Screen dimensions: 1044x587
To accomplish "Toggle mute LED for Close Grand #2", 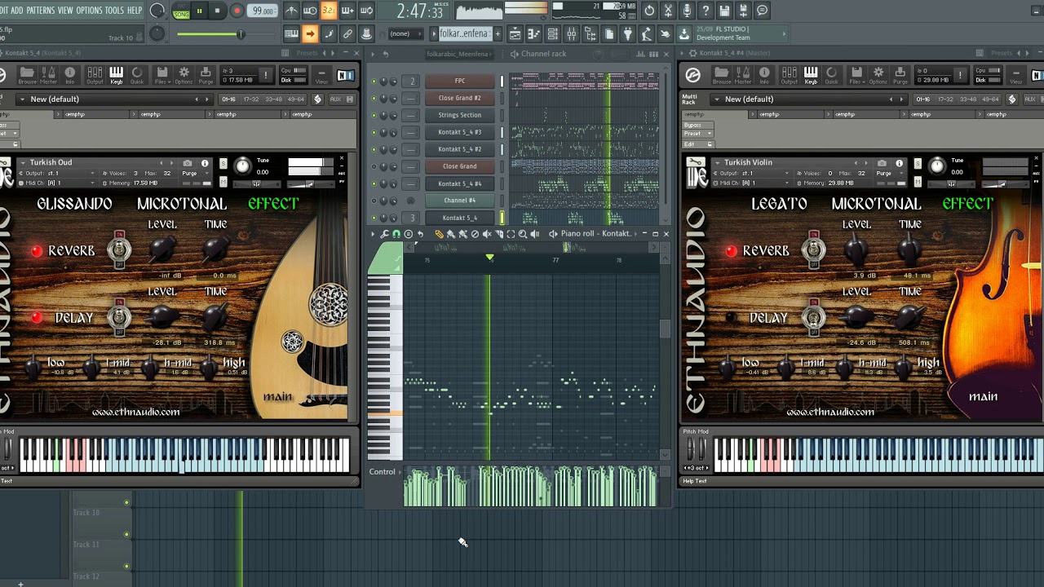I will click(374, 99).
